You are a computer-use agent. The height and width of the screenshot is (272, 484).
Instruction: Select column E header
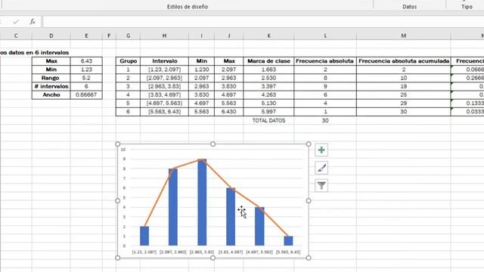point(86,36)
